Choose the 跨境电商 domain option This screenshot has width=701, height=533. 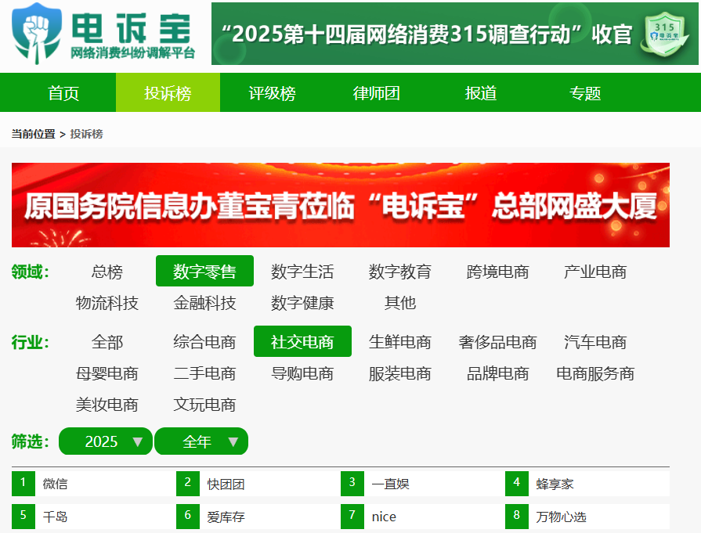pos(497,272)
